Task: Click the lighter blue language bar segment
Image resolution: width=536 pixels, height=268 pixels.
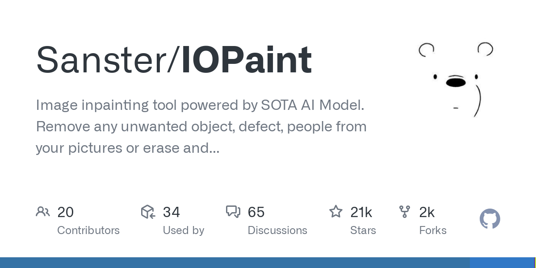Action: (502, 263)
